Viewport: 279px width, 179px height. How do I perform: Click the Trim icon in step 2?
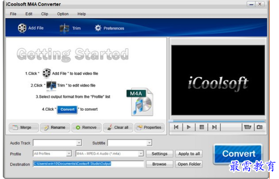pyautogui.click(x=51, y=86)
